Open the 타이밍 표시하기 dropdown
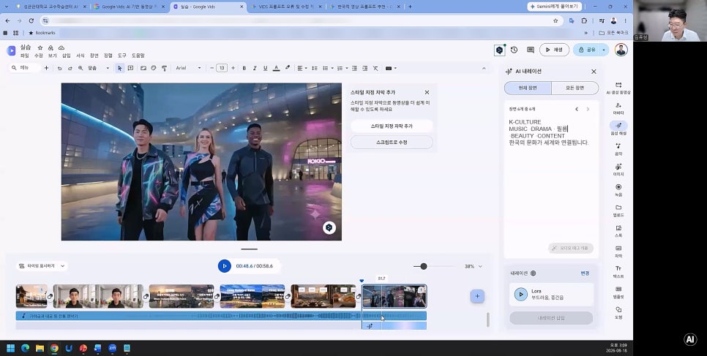The image size is (707, 356). click(42, 266)
